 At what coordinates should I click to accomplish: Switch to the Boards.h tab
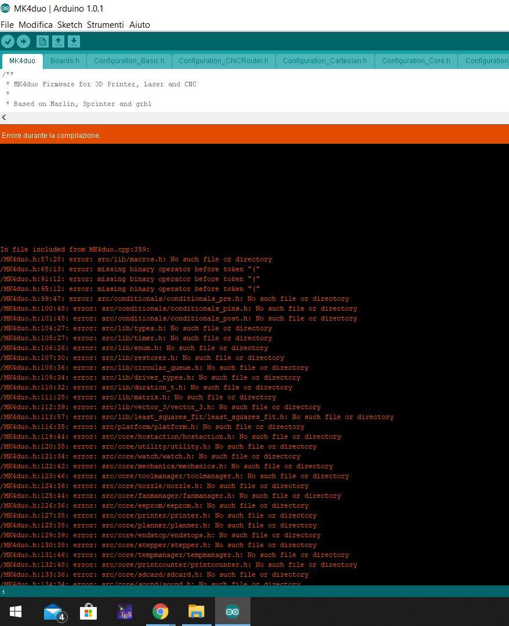[x=65, y=61]
